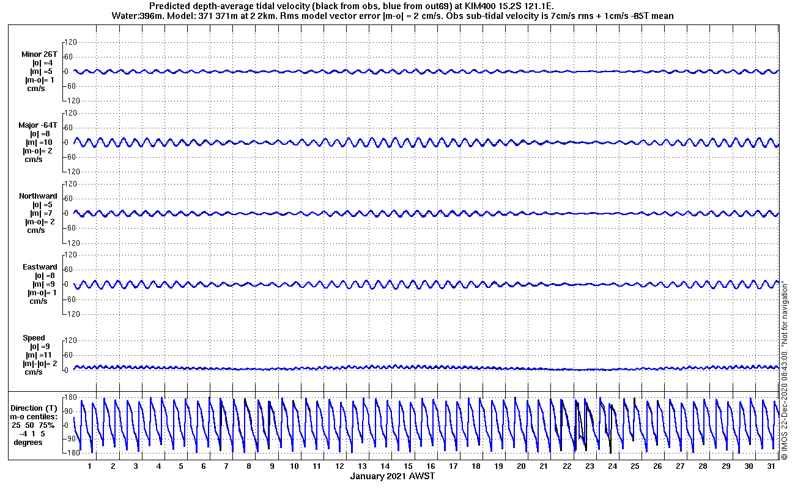Viewport: 795px width, 489px height.
Task: Click the black direction trace near day 24
Action: point(610,431)
